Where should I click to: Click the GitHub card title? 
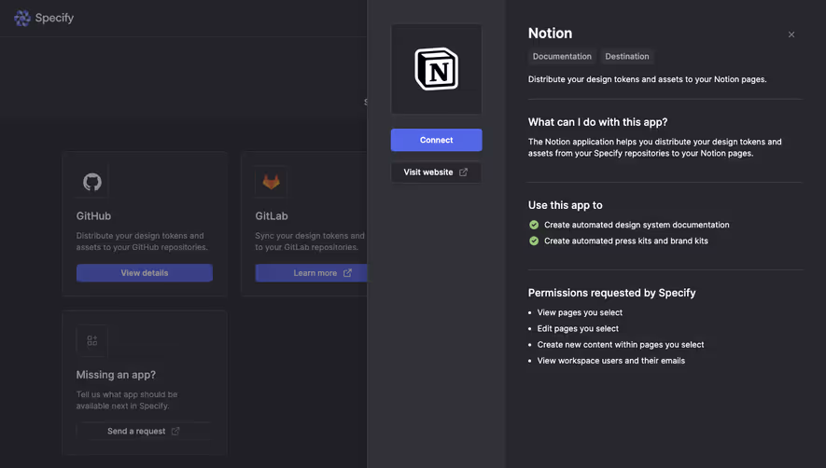(x=93, y=216)
